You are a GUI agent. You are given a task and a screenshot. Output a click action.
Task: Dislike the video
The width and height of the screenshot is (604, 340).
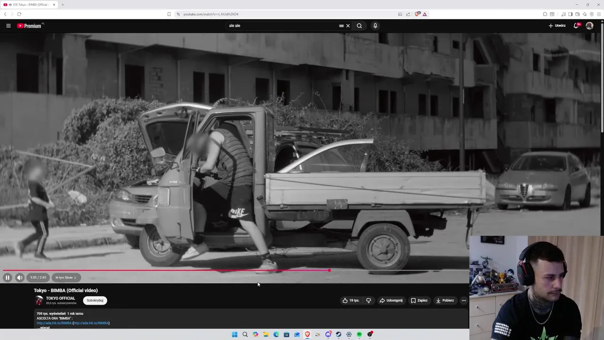click(369, 300)
